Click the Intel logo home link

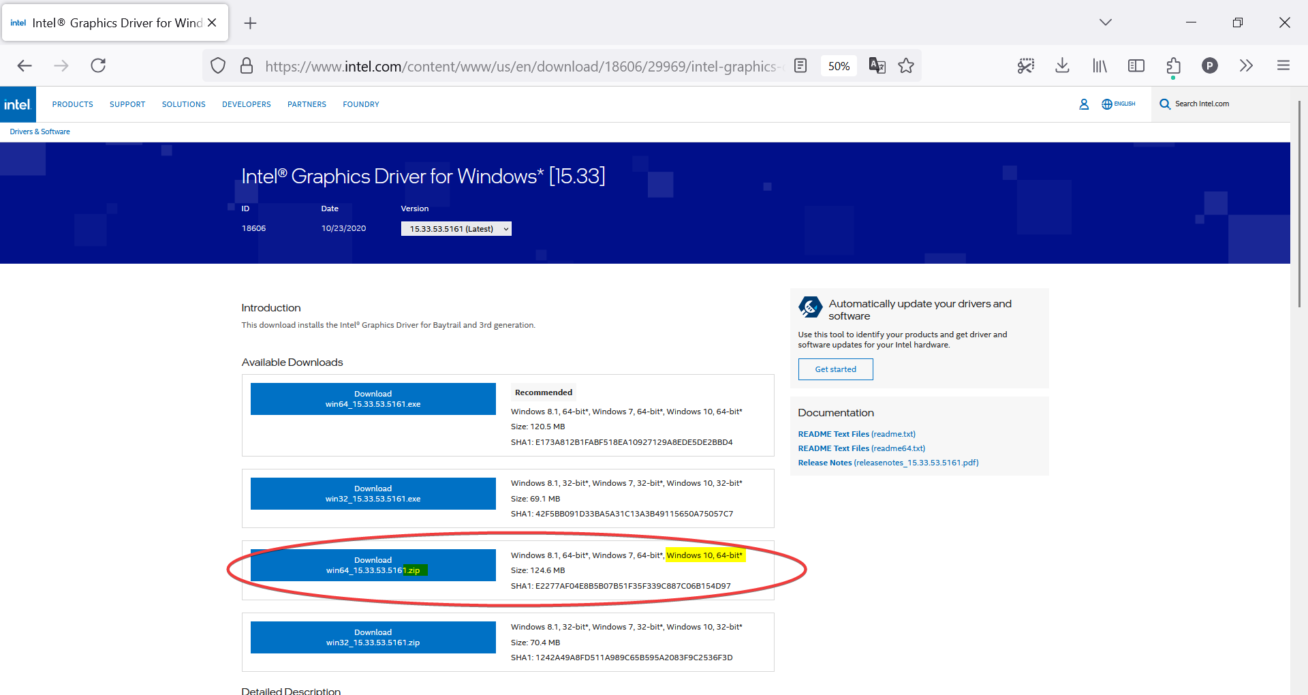[18, 104]
